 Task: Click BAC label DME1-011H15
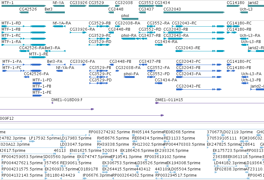click(169, 100)
